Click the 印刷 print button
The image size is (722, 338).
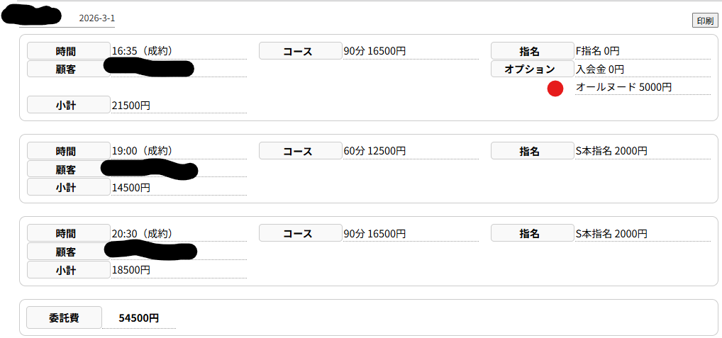(x=705, y=21)
